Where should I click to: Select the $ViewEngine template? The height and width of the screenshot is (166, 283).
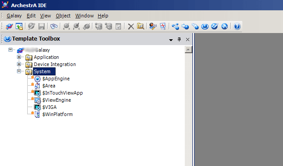[57, 100]
